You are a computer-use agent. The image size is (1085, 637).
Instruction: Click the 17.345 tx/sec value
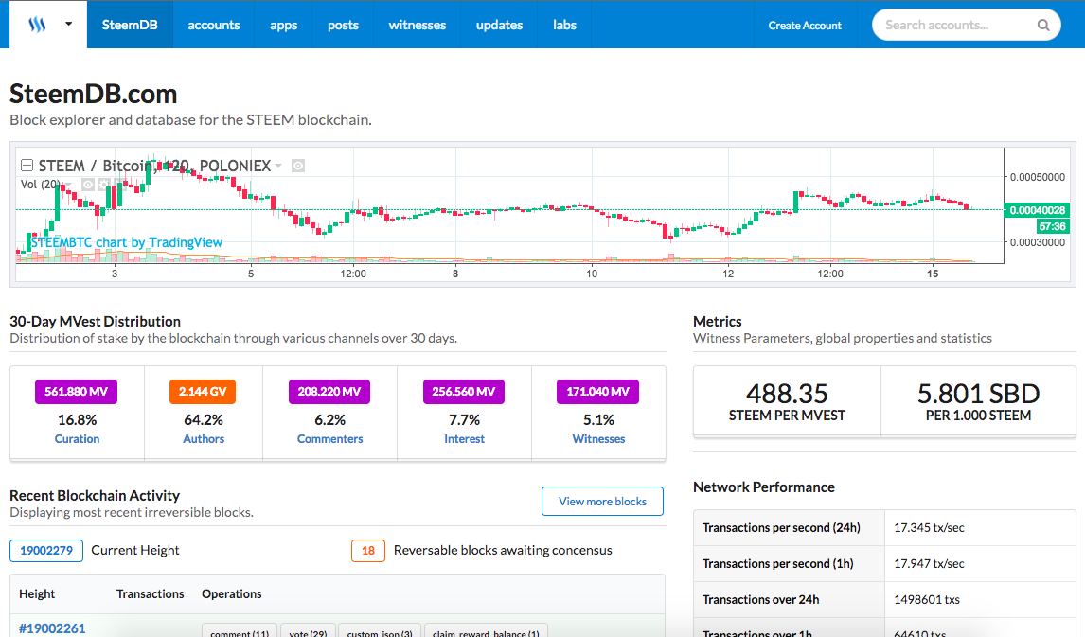(x=929, y=528)
